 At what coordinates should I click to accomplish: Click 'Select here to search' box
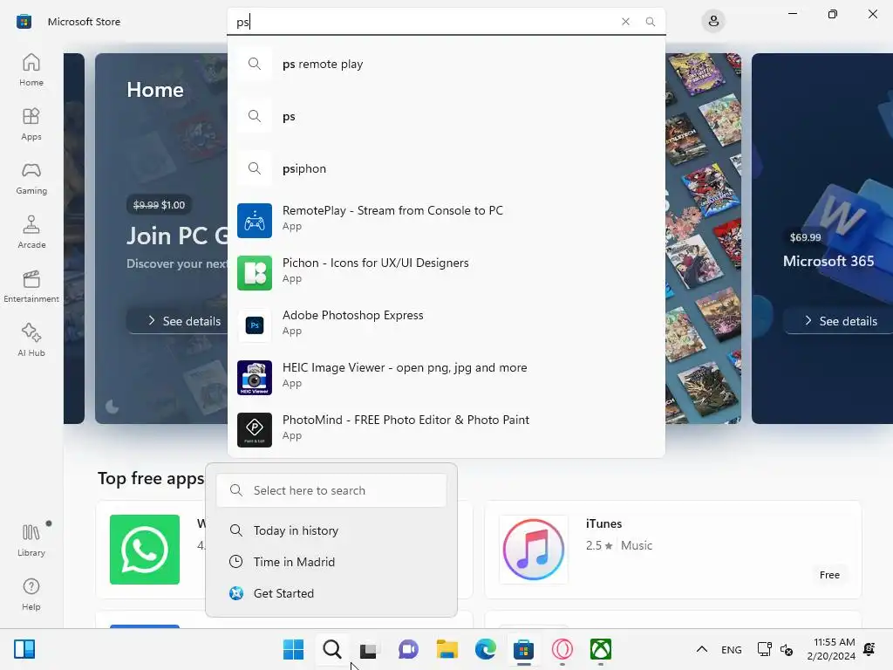point(331,490)
